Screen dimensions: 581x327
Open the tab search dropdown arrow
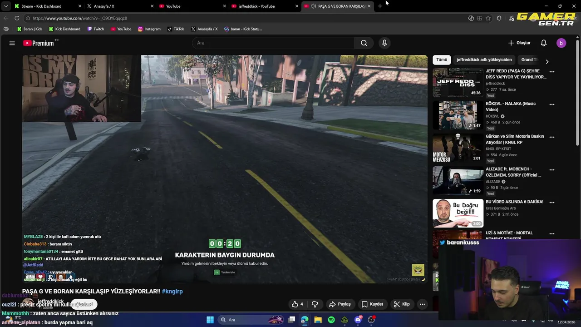click(5, 6)
